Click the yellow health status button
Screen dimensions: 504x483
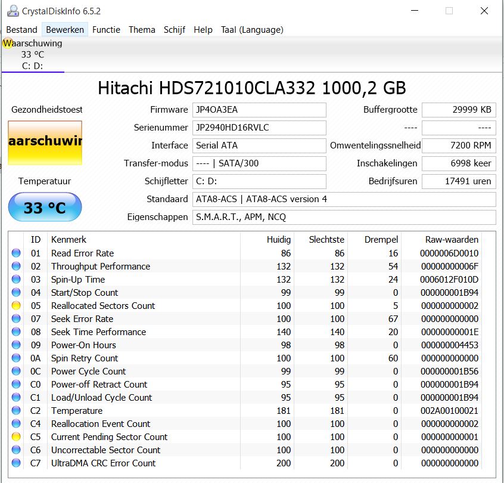click(45, 143)
